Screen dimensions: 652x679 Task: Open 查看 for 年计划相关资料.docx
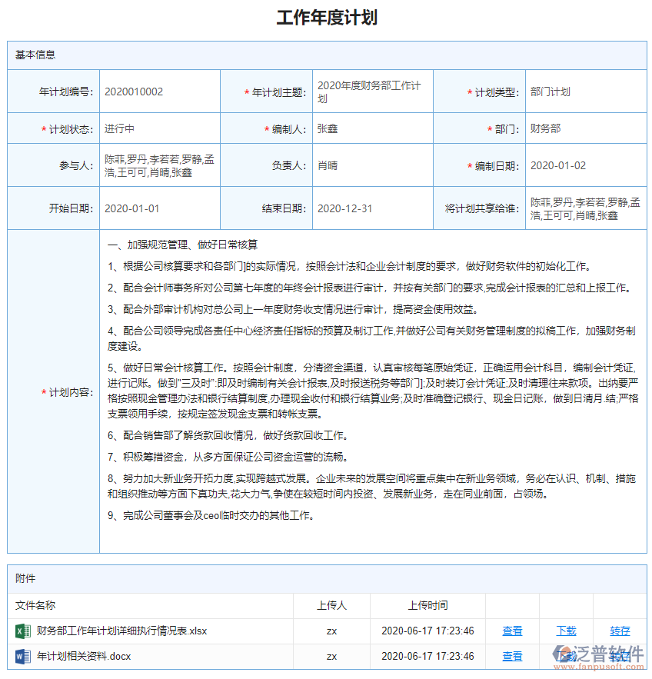click(x=512, y=657)
